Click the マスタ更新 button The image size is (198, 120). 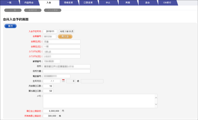[53, 10]
